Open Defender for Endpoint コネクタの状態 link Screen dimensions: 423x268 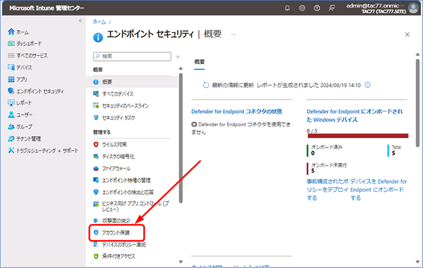tap(237, 111)
